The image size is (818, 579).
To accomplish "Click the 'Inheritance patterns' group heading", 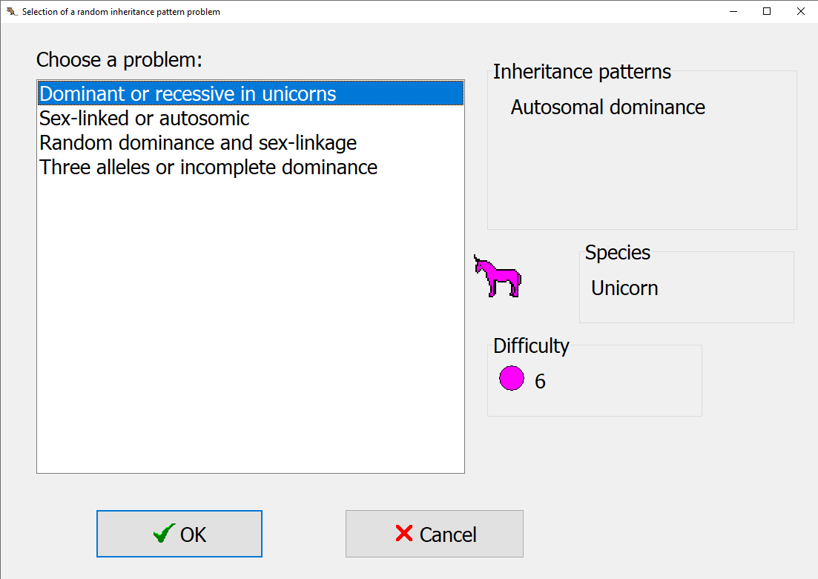I will 581,72.
